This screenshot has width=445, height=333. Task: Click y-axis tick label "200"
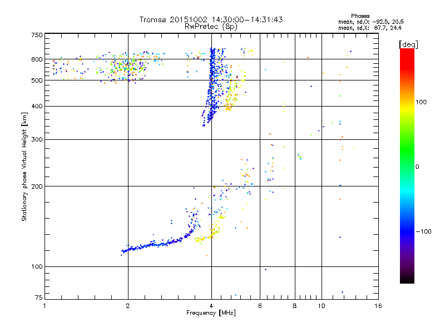click(37, 186)
